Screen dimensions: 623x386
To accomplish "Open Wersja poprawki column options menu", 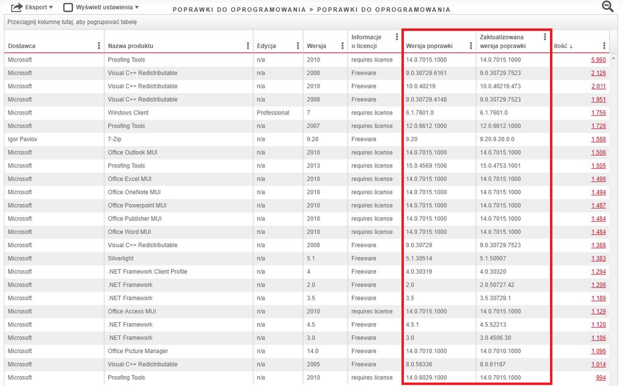I will [471, 46].
